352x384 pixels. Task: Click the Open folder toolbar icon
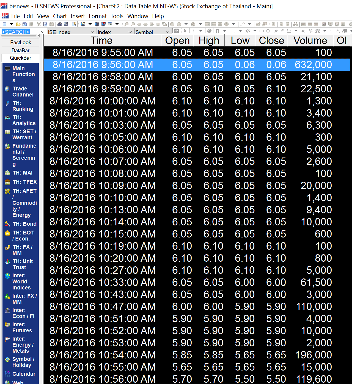click(18, 24)
